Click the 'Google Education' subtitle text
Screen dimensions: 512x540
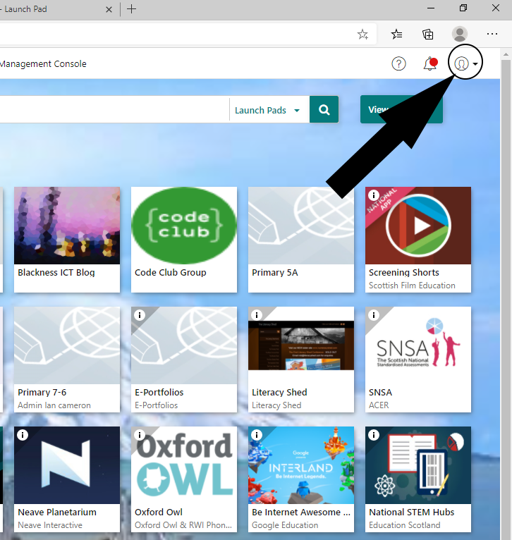(285, 525)
